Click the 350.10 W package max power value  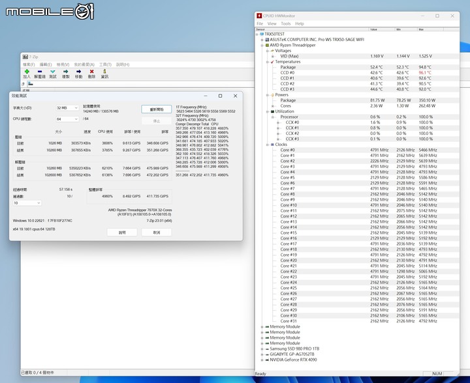tap(427, 100)
